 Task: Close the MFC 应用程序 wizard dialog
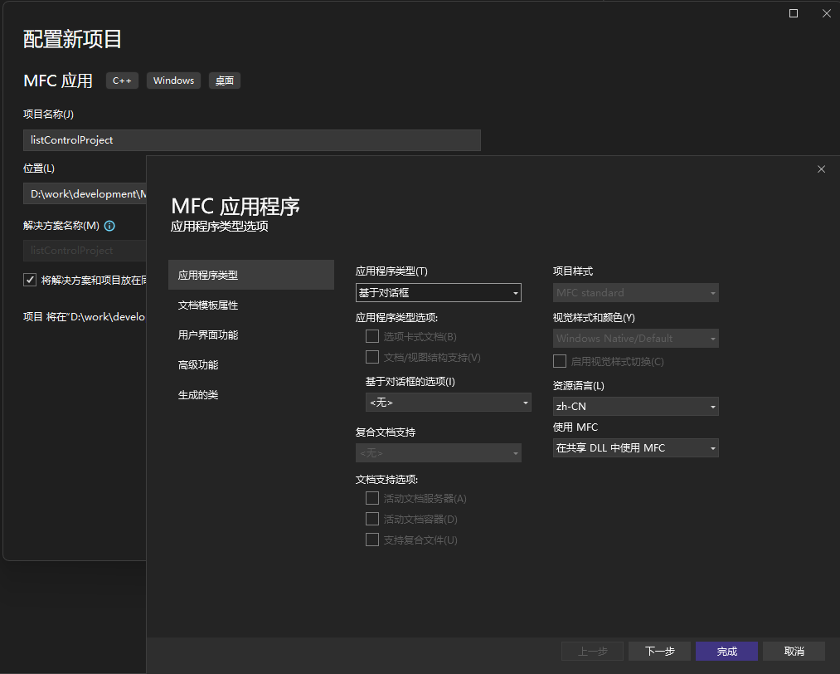821,169
